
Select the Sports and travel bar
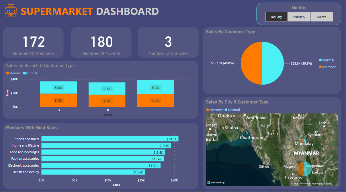pyautogui.click(x=109, y=139)
